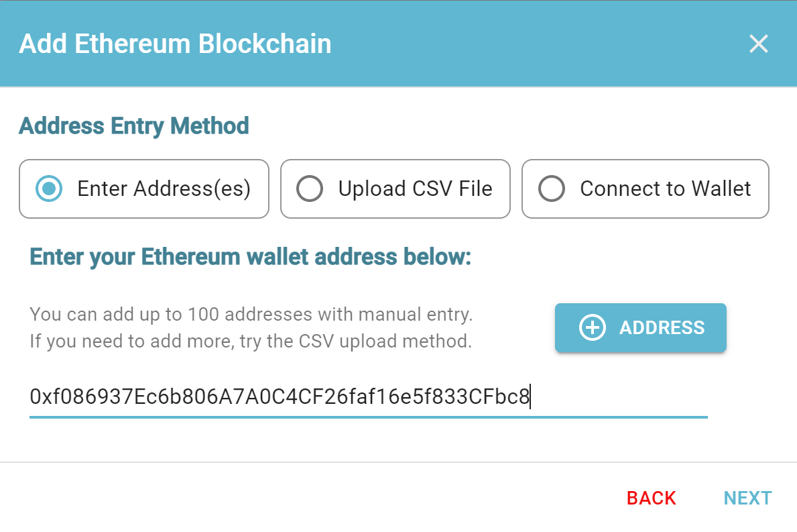Click the Upload CSV File radio circle
This screenshot has width=797, height=532.
310,189
